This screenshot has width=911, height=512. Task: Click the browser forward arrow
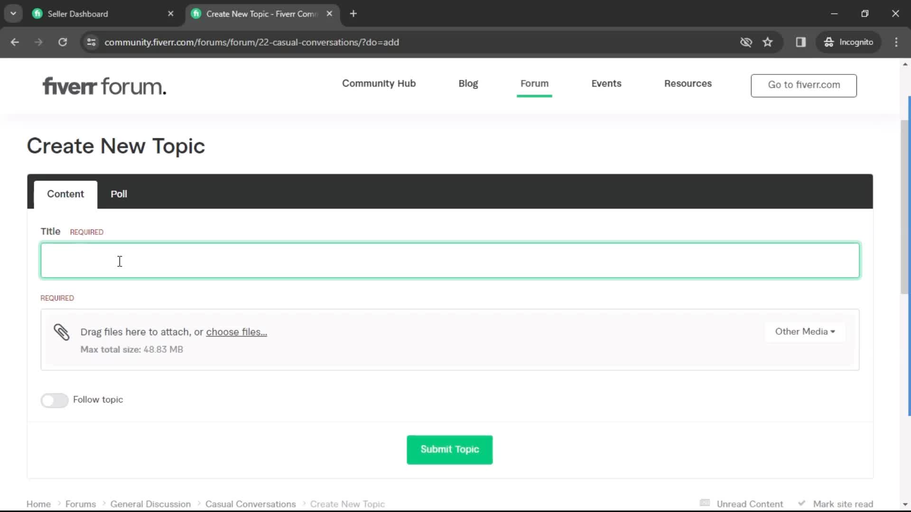click(x=38, y=42)
